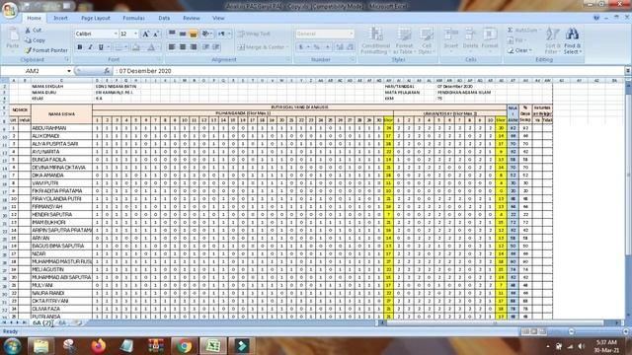
Task: Click the Increase Indent icon
Action: [x=216, y=47]
